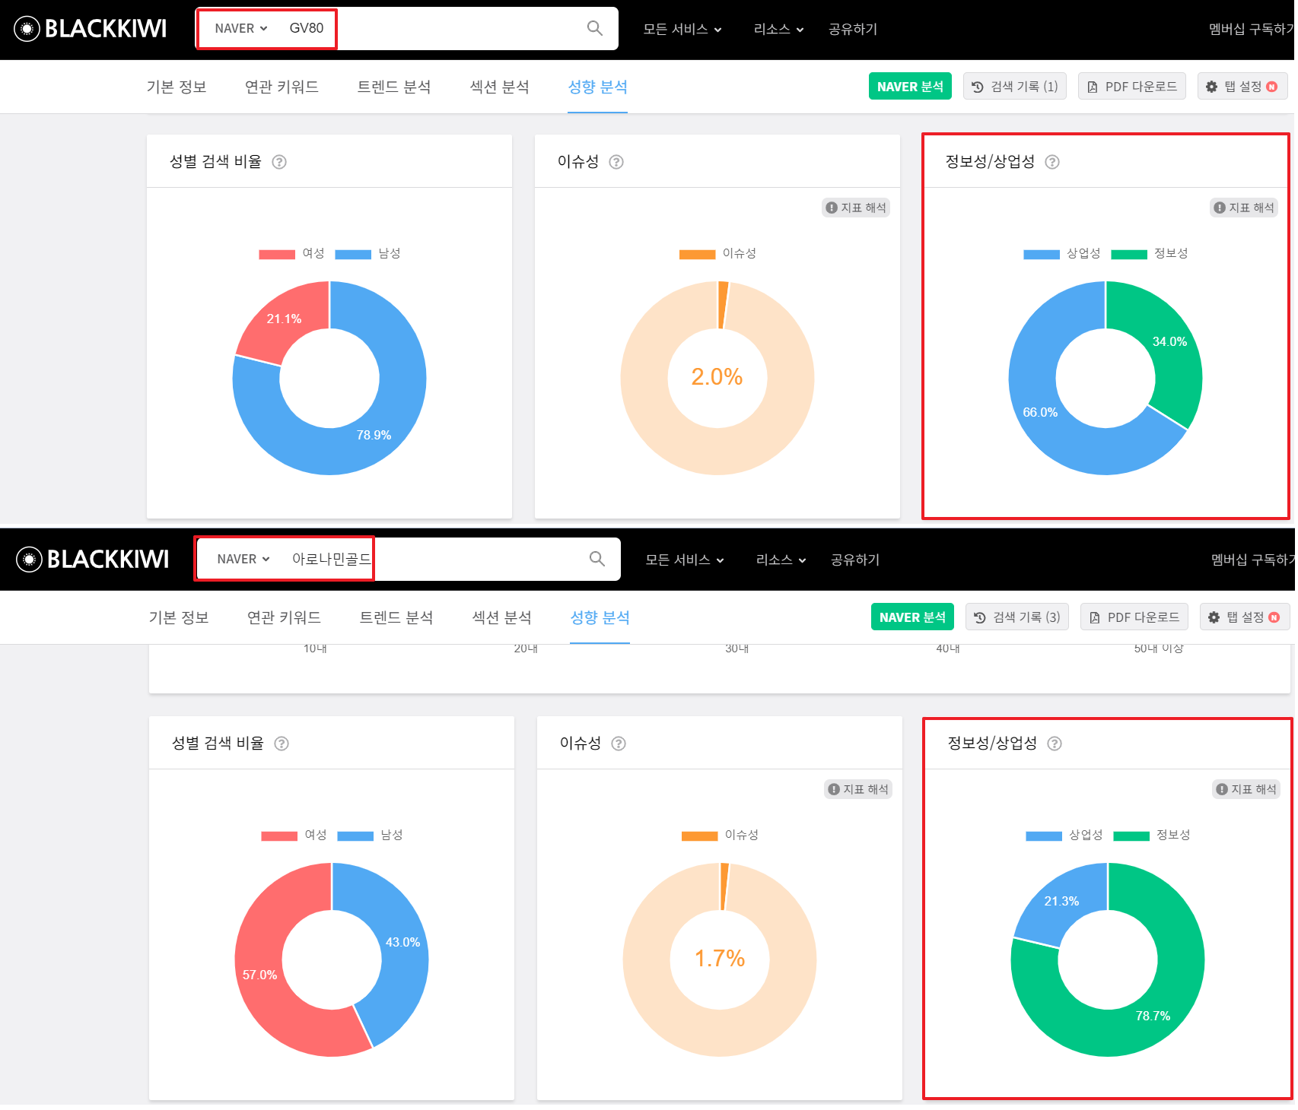Select 성향 분석 tab in lower page

[600, 617]
